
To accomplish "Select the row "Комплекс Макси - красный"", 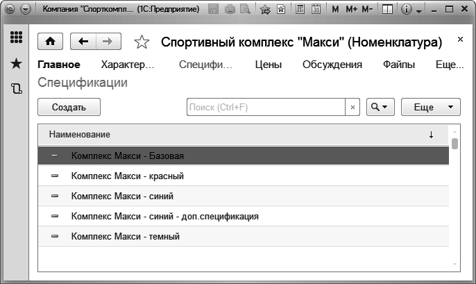I will (127, 176).
